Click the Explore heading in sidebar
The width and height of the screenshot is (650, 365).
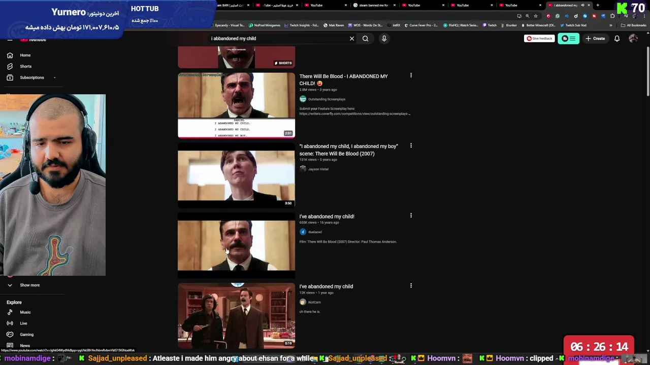[14, 302]
